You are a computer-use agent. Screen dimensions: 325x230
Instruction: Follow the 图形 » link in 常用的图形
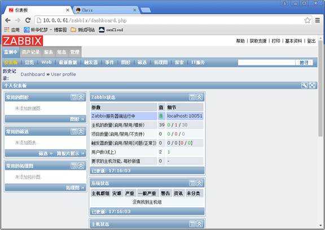(77, 119)
